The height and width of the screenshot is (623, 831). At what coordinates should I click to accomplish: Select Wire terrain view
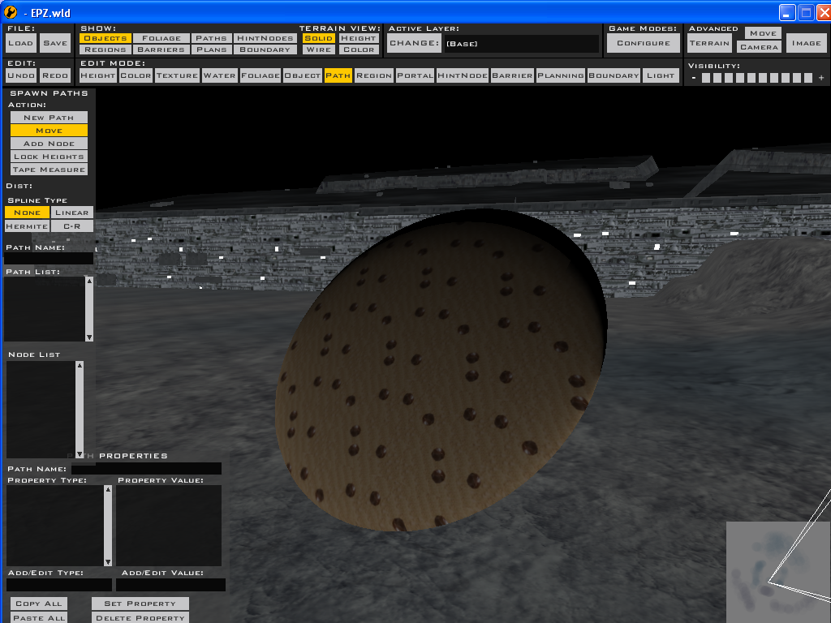[318, 49]
